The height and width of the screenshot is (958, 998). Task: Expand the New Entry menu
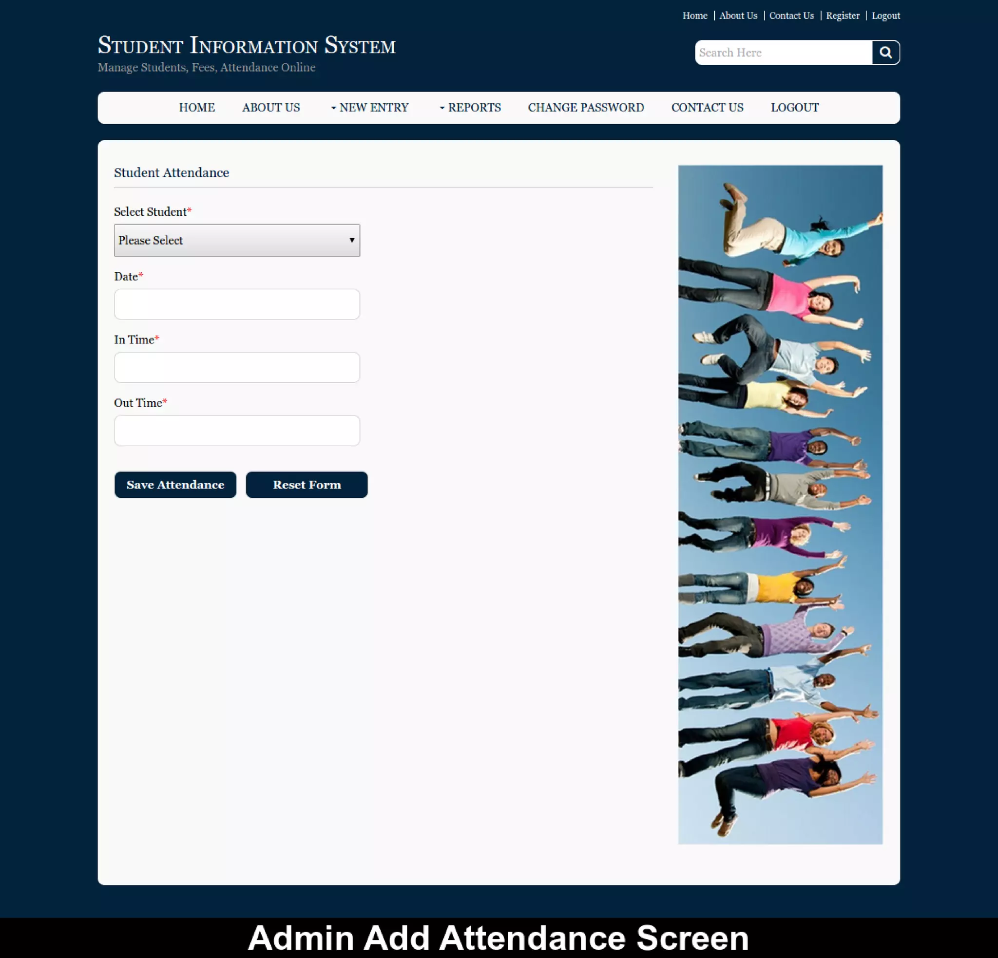point(370,108)
